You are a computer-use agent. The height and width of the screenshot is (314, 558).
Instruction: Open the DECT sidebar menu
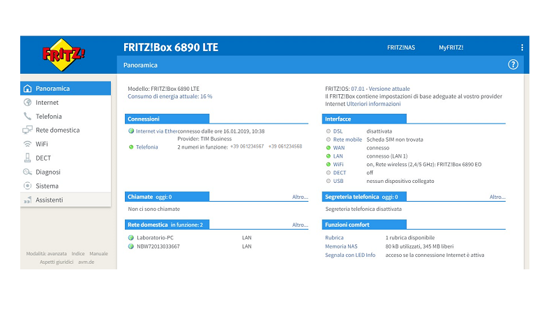click(x=66, y=158)
